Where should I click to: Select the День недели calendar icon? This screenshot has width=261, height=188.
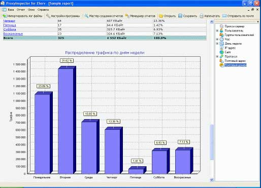coord(221,44)
